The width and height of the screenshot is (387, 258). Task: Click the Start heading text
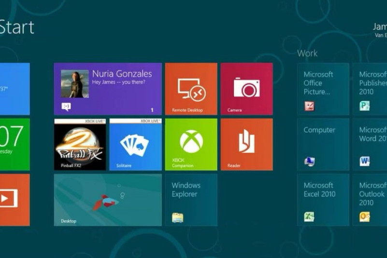(17, 27)
